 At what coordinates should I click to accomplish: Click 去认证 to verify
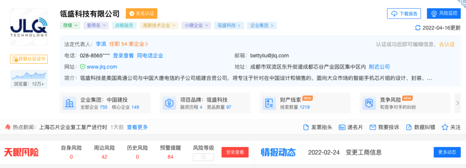click(447, 44)
